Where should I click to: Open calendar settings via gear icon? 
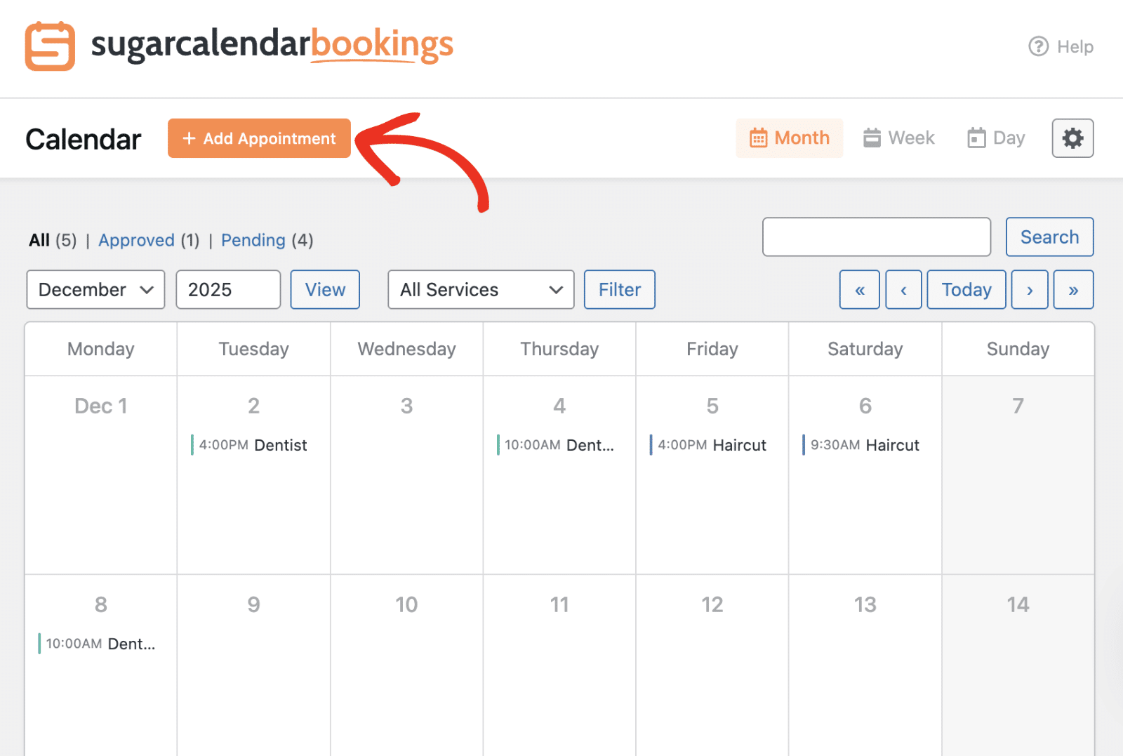pos(1072,138)
